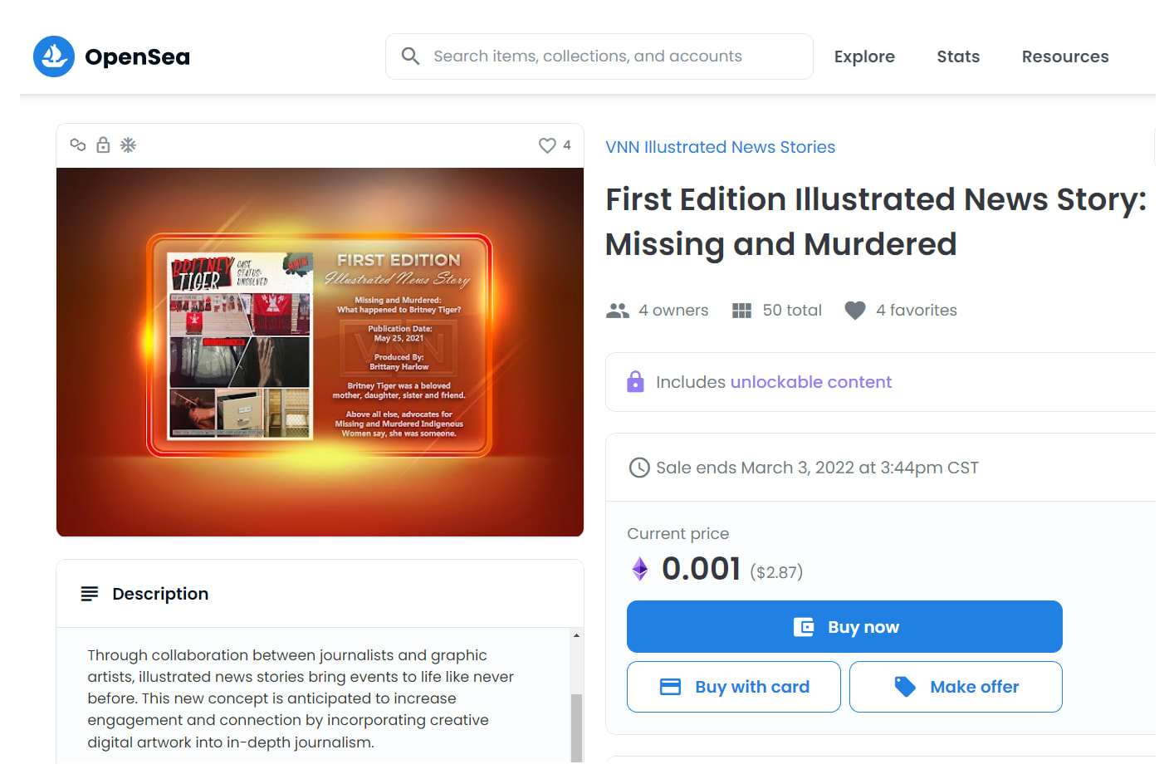Click the Ethereum diamond price icon
Image resolution: width=1169 pixels, height=779 pixels.
[x=639, y=569]
